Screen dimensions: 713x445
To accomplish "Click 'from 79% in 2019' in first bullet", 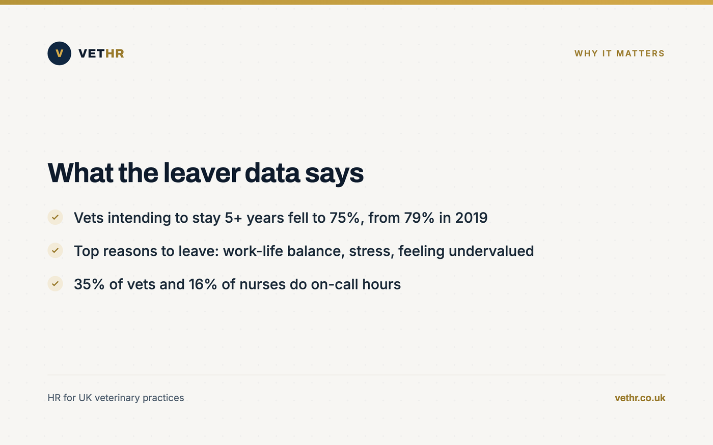I will point(428,218).
